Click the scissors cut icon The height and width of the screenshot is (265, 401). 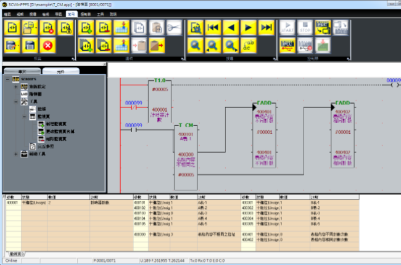pyautogui.click(x=174, y=28)
